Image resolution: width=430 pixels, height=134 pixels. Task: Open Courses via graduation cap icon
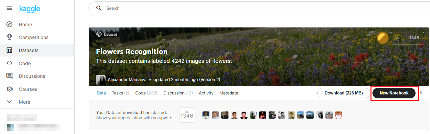(x=10, y=89)
